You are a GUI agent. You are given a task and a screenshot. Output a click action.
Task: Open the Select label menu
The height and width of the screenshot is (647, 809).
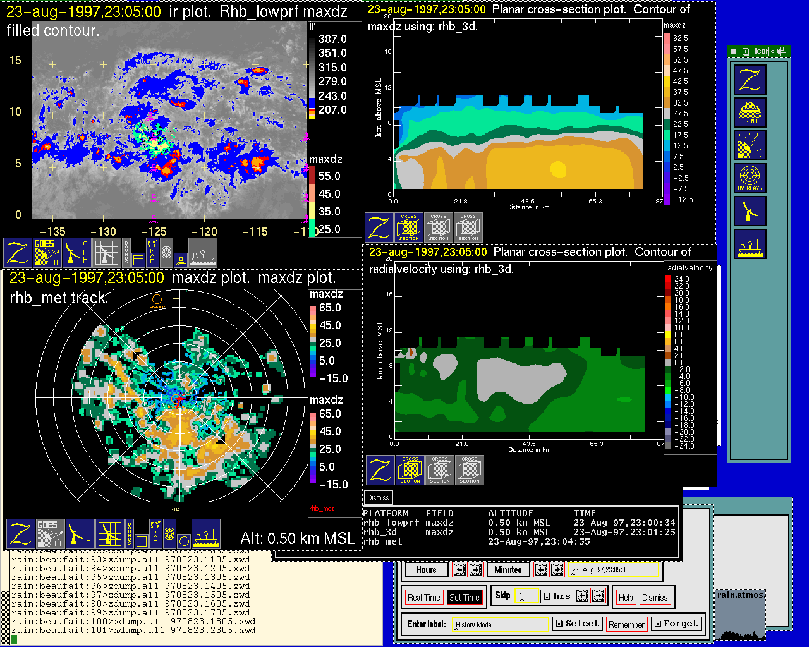(x=576, y=624)
